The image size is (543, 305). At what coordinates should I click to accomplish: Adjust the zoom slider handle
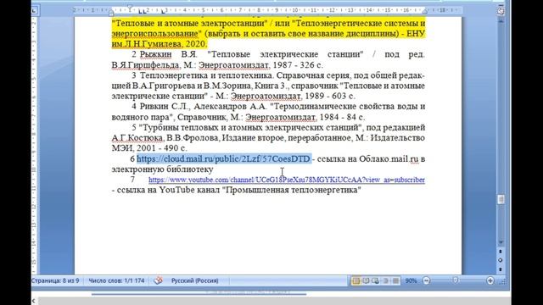click(456, 280)
